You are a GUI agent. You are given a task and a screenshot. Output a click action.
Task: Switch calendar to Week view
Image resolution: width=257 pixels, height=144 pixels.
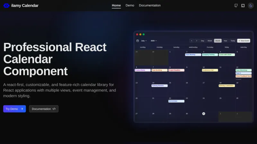pyautogui.click(x=209, y=41)
